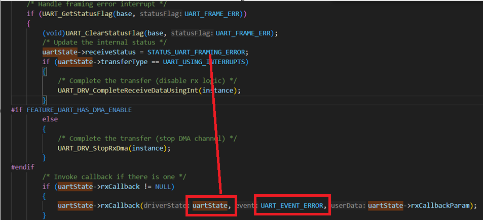
Task: Click FEATURE_UART_HAS_DMA_ENABLE macro
Action: pyautogui.click(x=79, y=110)
